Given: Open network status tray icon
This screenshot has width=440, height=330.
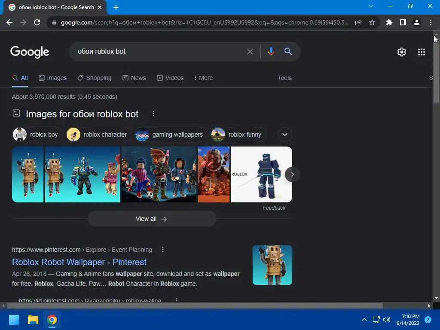Looking at the screenshot, I should [x=376, y=320].
